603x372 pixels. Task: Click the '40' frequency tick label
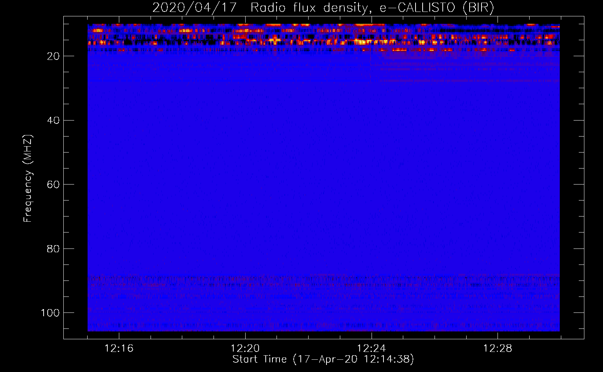(x=54, y=121)
